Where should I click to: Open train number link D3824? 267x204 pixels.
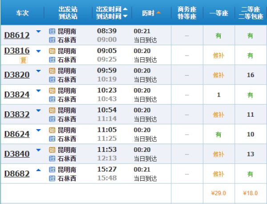[x=17, y=94]
